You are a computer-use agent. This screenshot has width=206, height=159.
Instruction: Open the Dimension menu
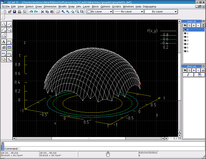(50, 6)
